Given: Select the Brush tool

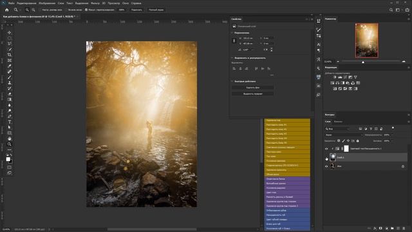Looking at the screenshot, I should (x=10, y=77).
